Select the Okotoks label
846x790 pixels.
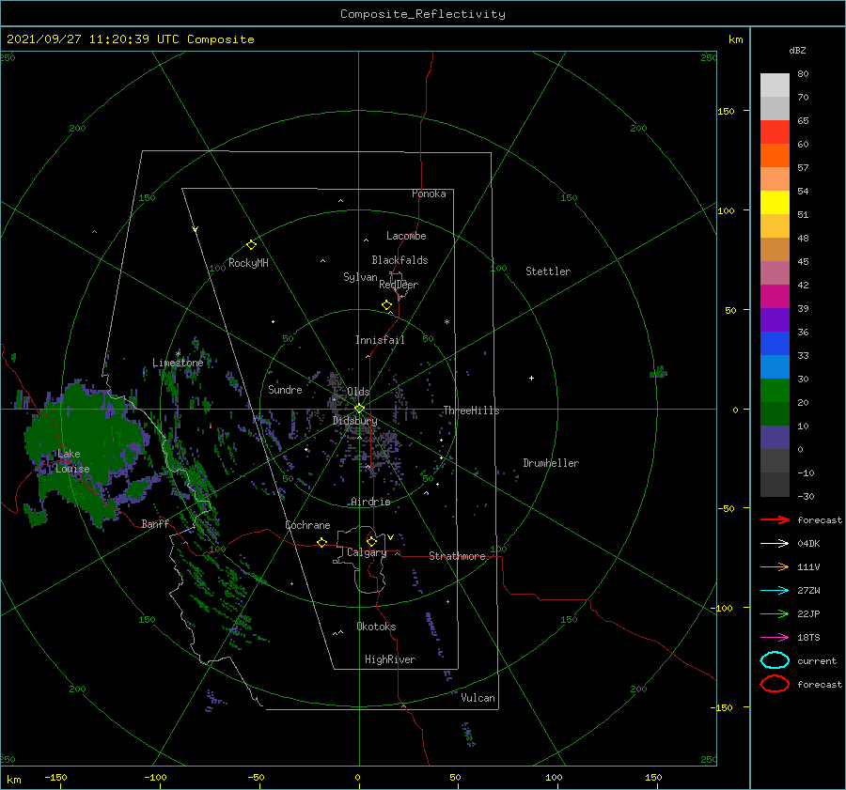(x=376, y=627)
